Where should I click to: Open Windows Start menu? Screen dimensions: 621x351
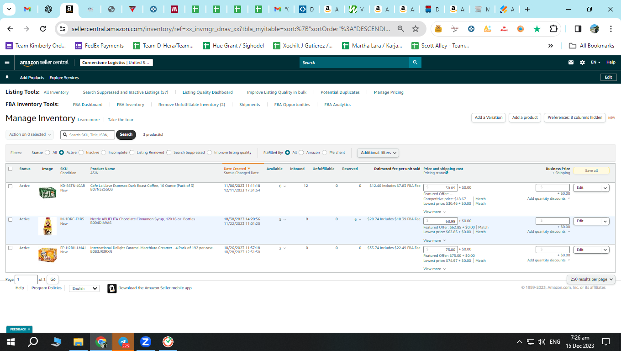coord(11,342)
